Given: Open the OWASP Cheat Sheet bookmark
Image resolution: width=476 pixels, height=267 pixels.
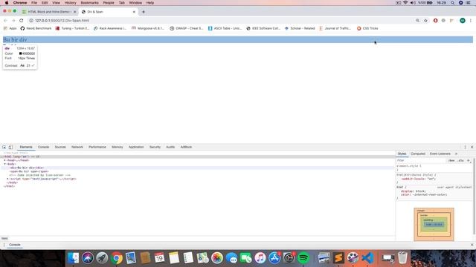Looking at the screenshot, I should (187, 28).
